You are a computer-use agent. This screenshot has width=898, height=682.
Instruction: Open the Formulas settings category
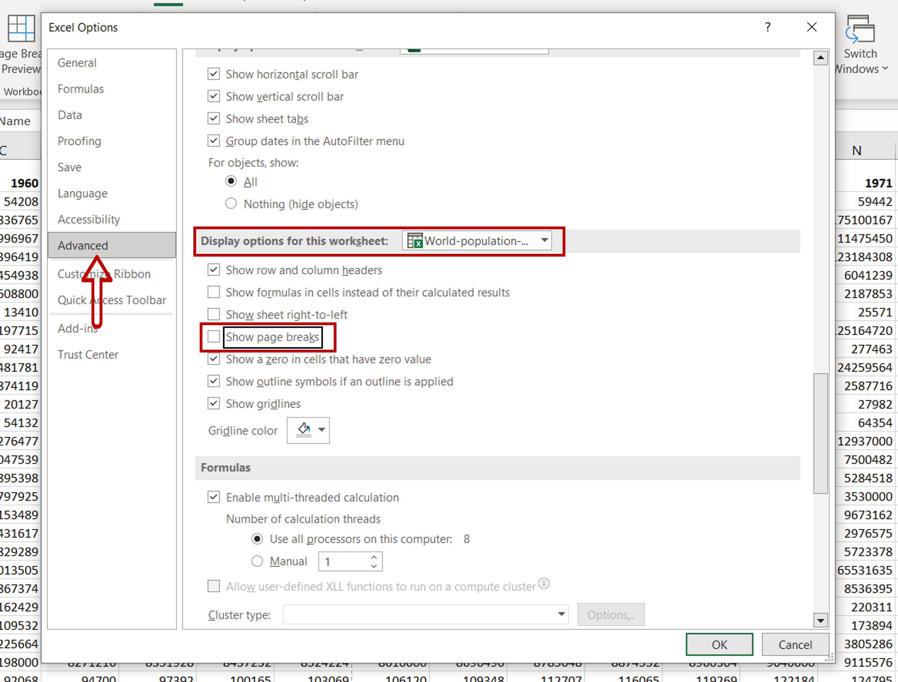tap(80, 88)
